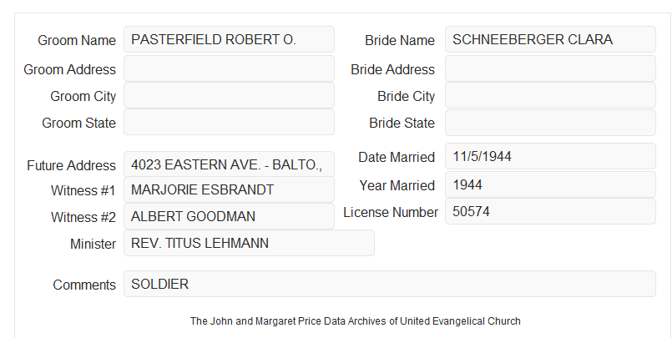Image resolution: width=672 pixels, height=338 pixels.
Task: Click the Bride State field
Action: [x=550, y=123]
